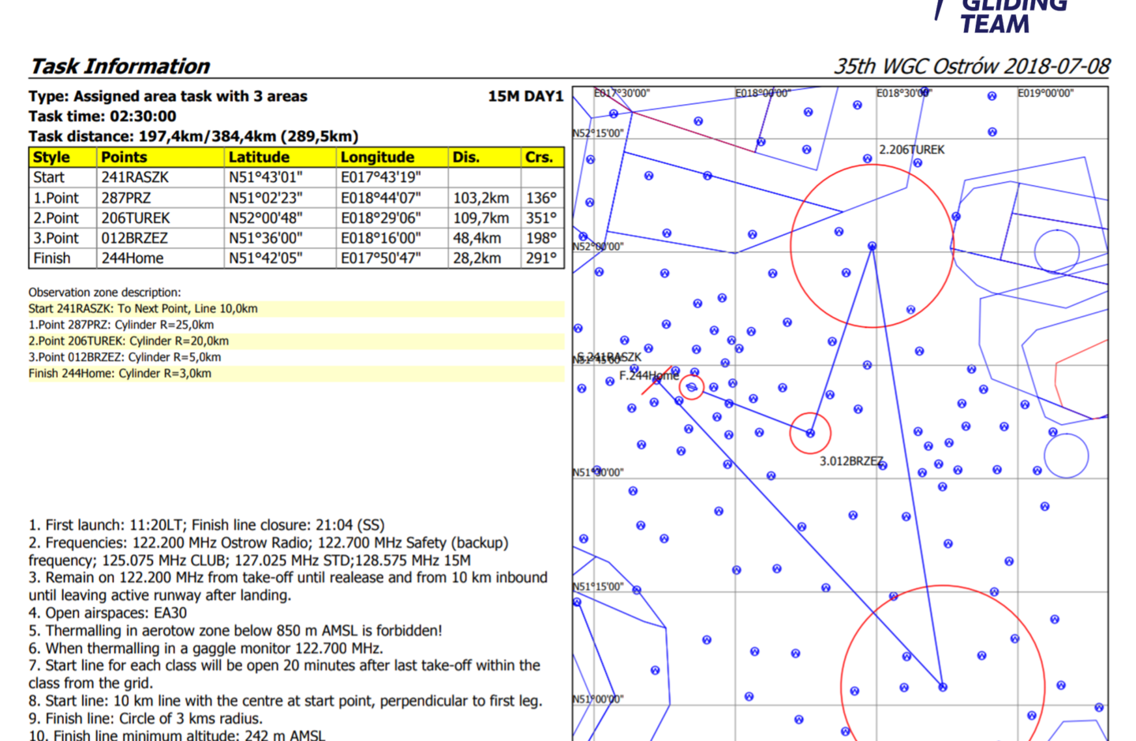Click the waypoint marker at BRZEZ circle center
The height and width of the screenshot is (741, 1136).
tap(810, 433)
